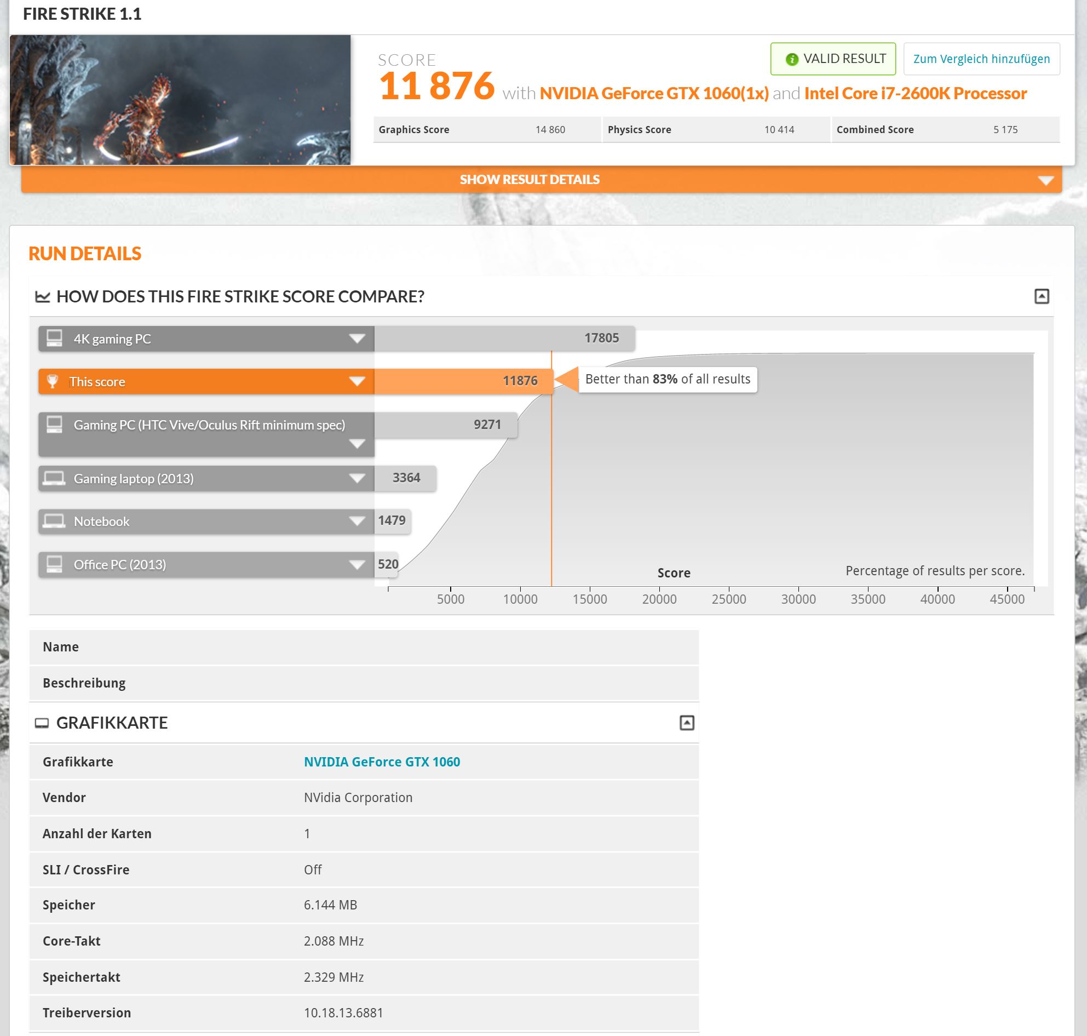Expand the 4K gaming PC dropdown arrow
The image size is (1087, 1036).
(356, 339)
